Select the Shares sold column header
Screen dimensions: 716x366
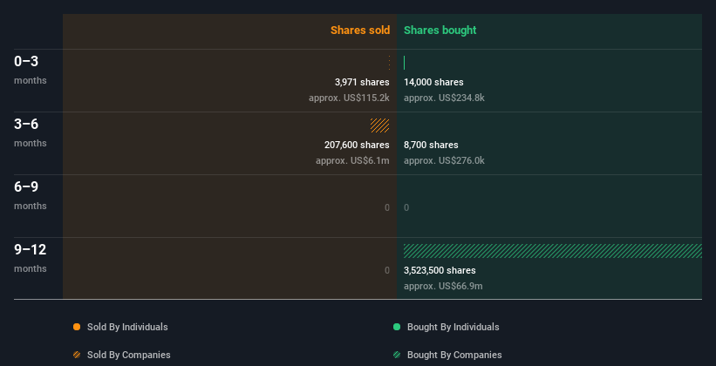point(359,30)
